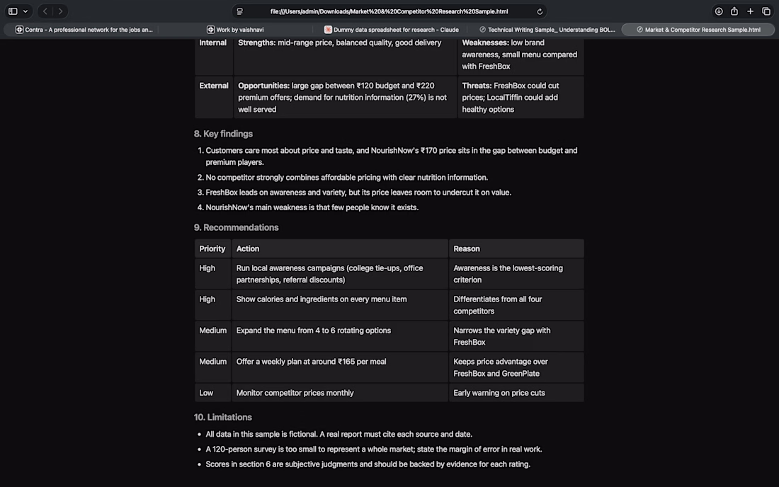This screenshot has width=779, height=487.
Task: Switch to the Dummy data spreadsheet tab
Action: coord(391,30)
